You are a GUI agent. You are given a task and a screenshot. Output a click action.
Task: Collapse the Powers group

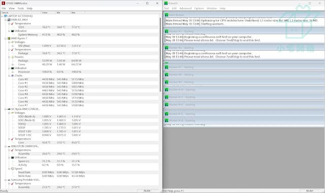[x=9, y=57]
